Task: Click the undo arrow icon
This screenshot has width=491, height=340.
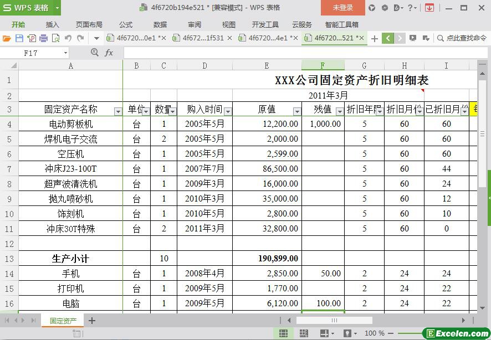Action: (68, 38)
